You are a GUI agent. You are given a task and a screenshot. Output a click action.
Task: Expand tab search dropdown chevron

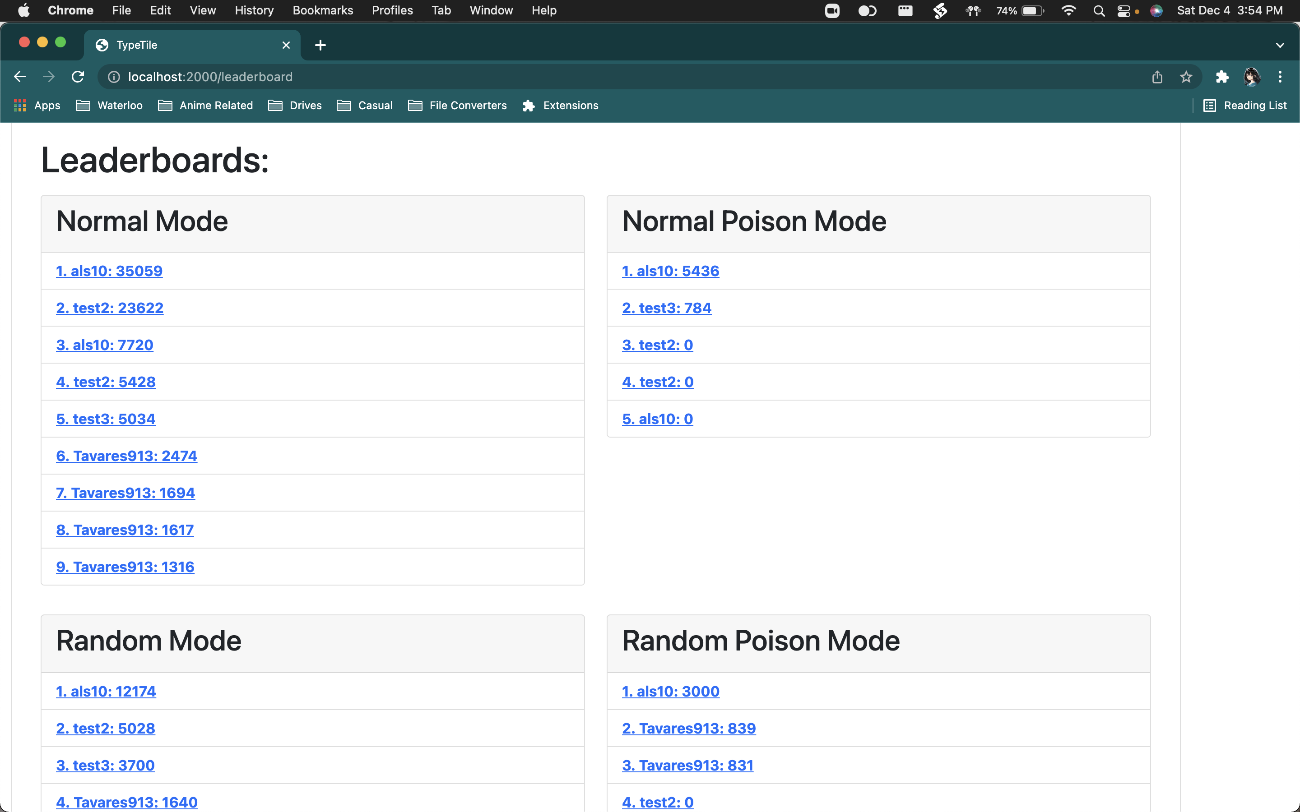coord(1280,45)
